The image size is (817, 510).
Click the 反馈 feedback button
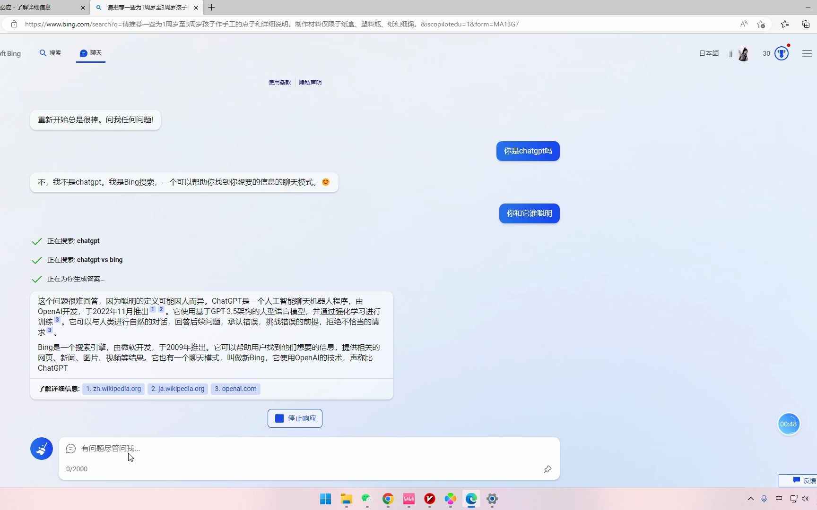[799, 480]
